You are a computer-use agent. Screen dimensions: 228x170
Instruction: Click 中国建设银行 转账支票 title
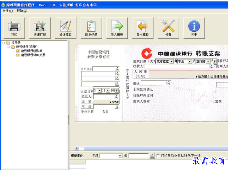189,54
